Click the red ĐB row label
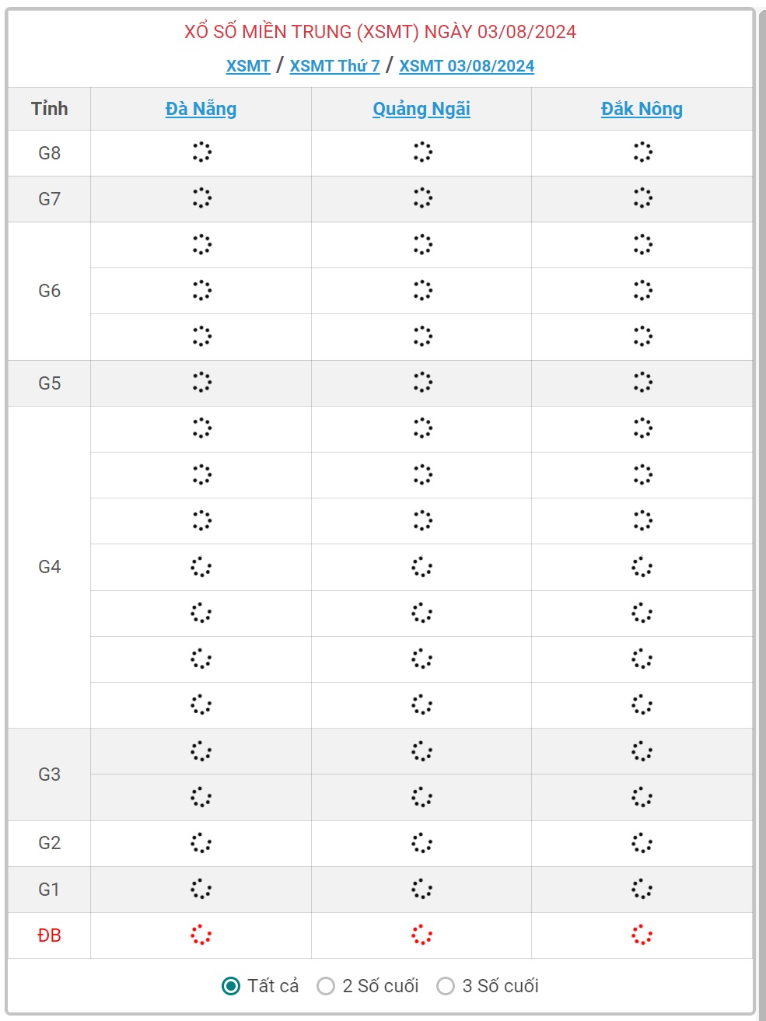This screenshot has width=766, height=1021. [49, 935]
